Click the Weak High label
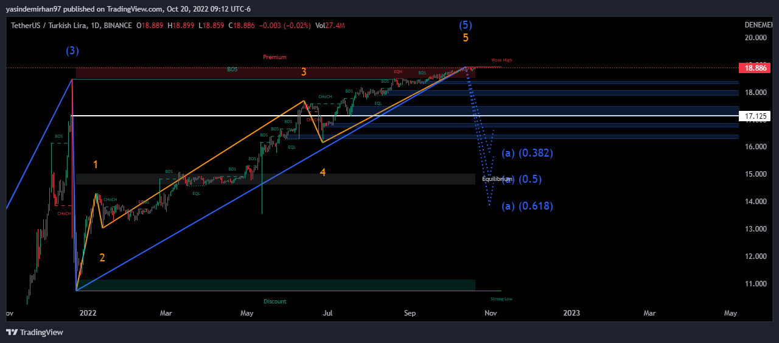The height and width of the screenshot is (343, 779). [x=501, y=60]
